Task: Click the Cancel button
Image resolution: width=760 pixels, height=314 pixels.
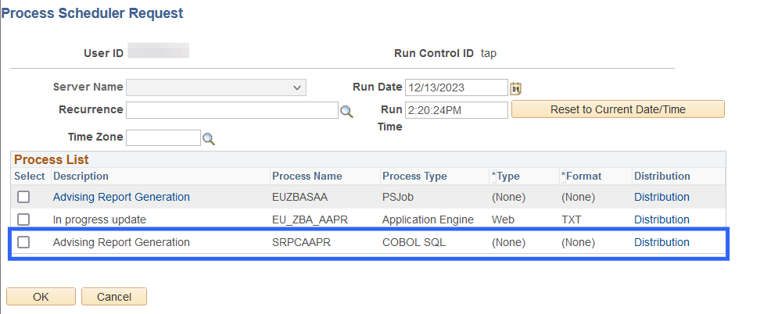Action: (x=114, y=297)
